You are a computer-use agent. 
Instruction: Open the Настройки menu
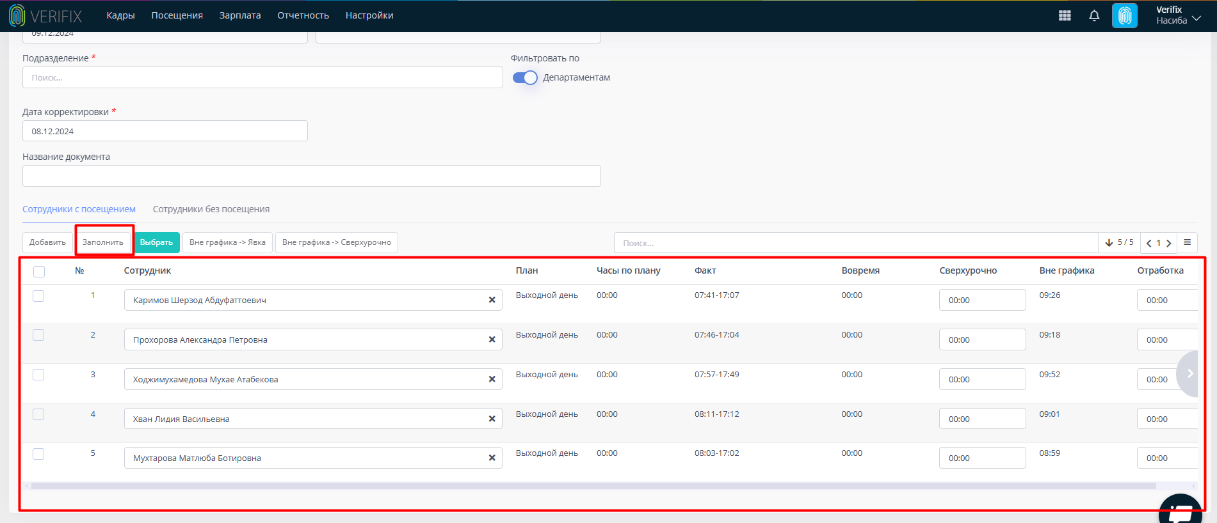click(369, 15)
